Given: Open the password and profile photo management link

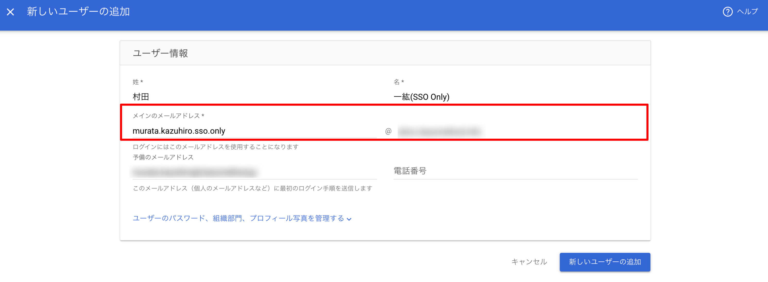Looking at the screenshot, I should pyautogui.click(x=242, y=218).
